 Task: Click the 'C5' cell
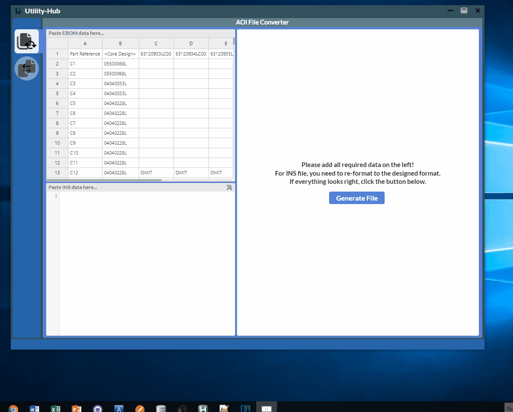(x=85, y=103)
